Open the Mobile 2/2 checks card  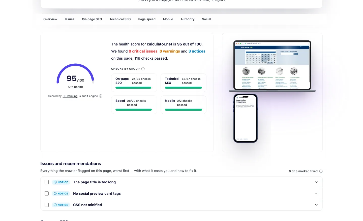pyautogui.click(x=184, y=105)
